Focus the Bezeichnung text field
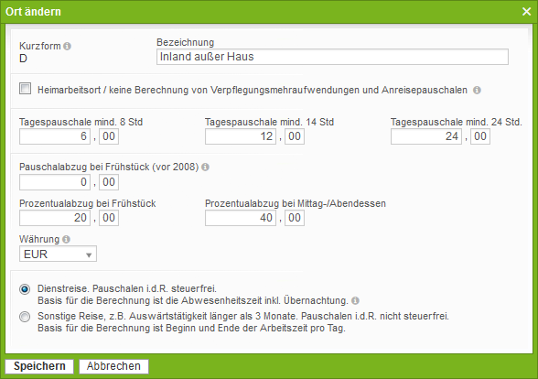 pos(332,57)
